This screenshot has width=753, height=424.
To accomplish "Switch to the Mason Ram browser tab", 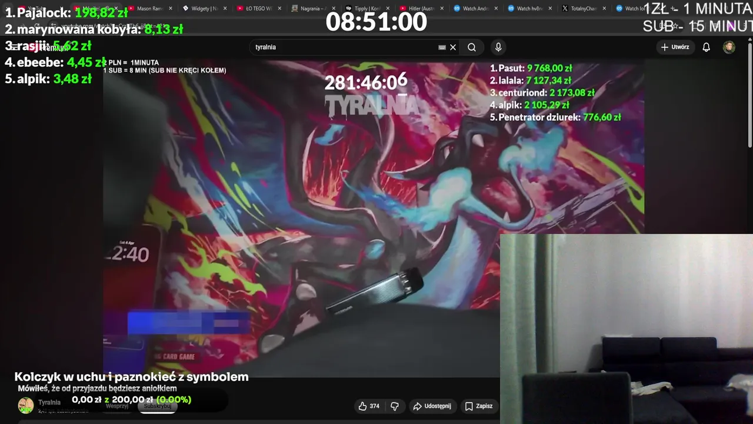I will [x=150, y=8].
